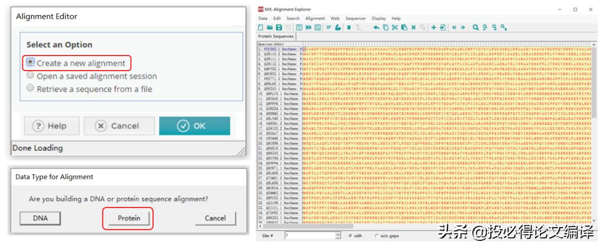Select the 'w/o gaps' radio button
Screen dimensions: 601x247
click(x=377, y=236)
